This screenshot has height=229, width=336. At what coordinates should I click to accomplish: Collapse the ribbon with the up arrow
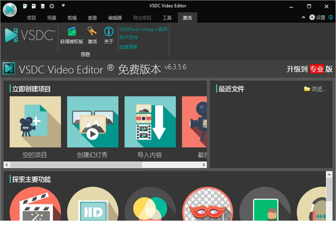coord(304,17)
